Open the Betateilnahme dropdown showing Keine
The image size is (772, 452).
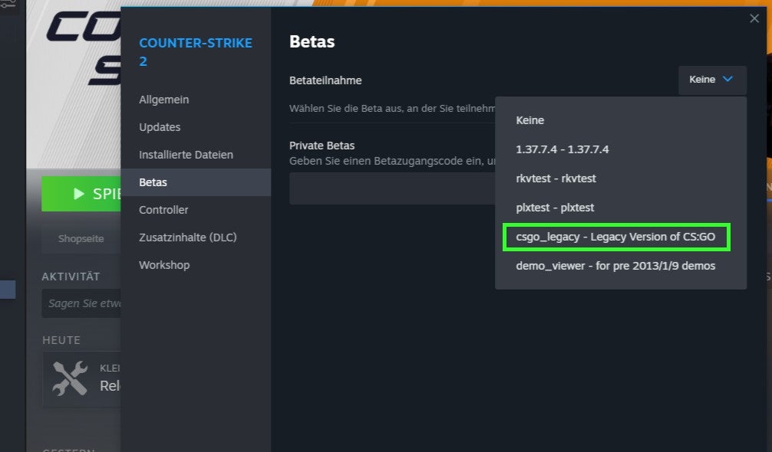[x=712, y=80]
